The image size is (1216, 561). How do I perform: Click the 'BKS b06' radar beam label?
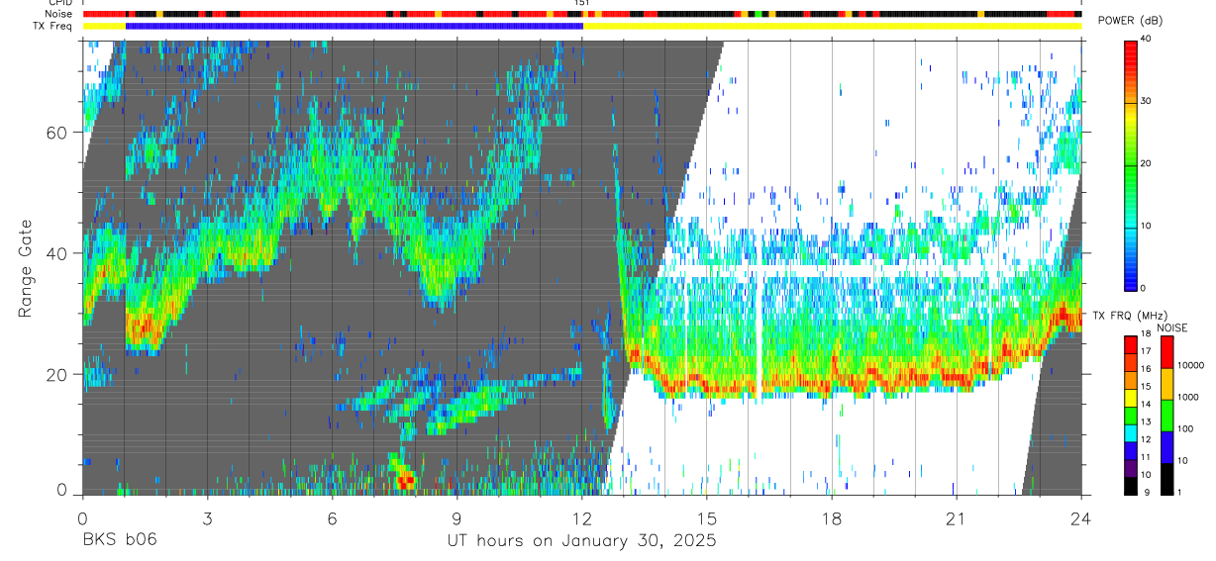119,540
